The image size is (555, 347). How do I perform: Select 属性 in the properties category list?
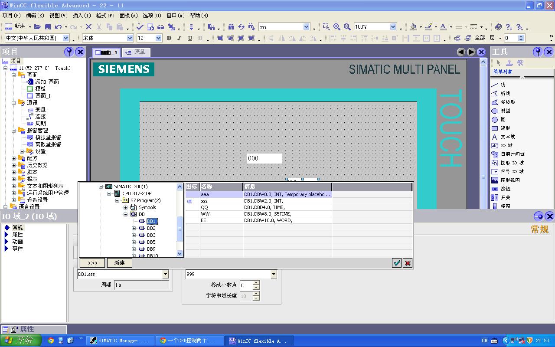coord(17,235)
